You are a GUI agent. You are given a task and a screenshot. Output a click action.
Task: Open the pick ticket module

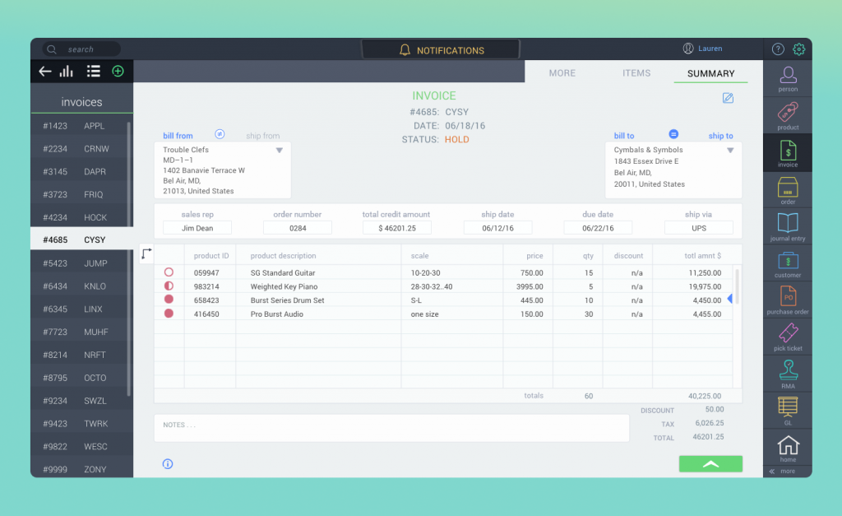pos(788,337)
